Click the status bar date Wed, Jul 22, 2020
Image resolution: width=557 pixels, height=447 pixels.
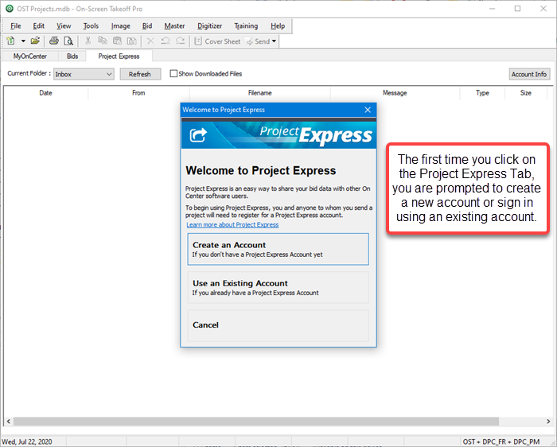point(27,441)
